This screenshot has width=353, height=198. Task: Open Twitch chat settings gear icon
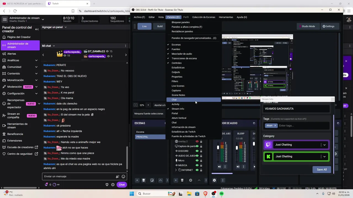pos(113,185)
